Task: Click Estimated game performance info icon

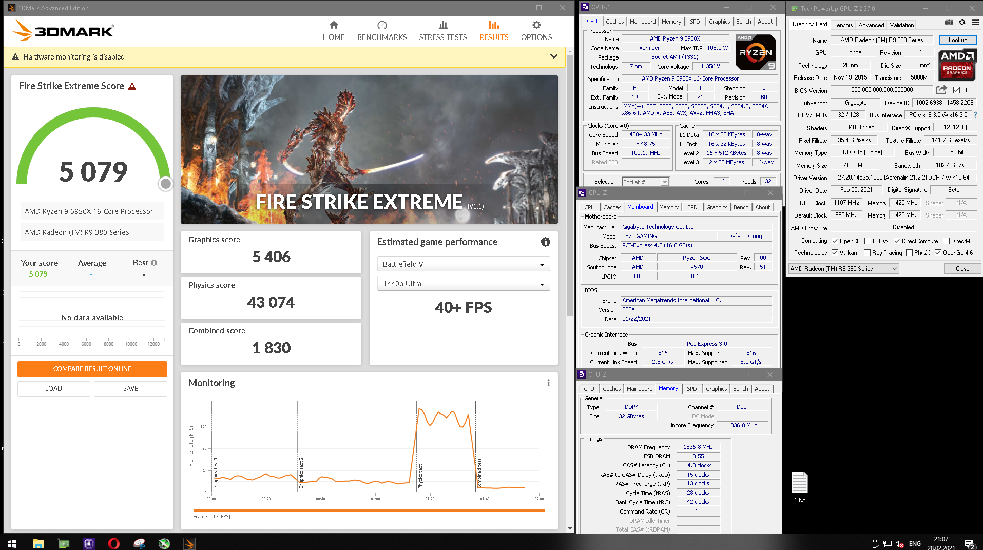Action: tap(545, 242)
